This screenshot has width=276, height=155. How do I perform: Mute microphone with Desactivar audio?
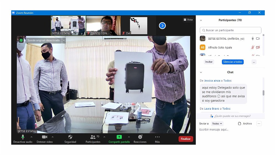(23, 137)
